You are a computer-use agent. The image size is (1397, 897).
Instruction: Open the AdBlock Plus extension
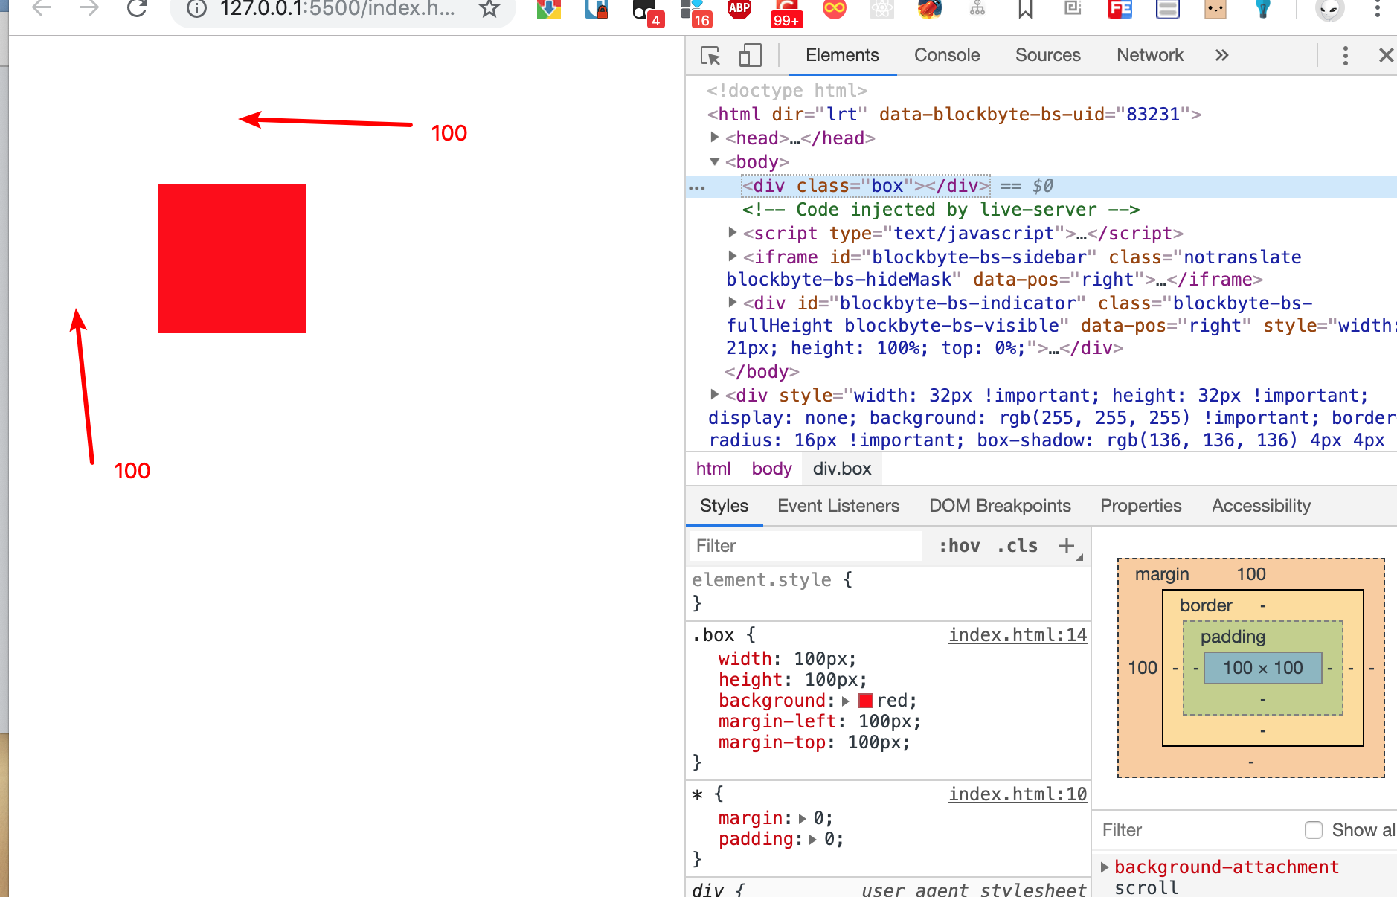(739, 9)
